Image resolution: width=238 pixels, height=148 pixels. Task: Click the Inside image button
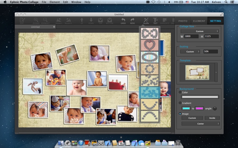[212, 118]
